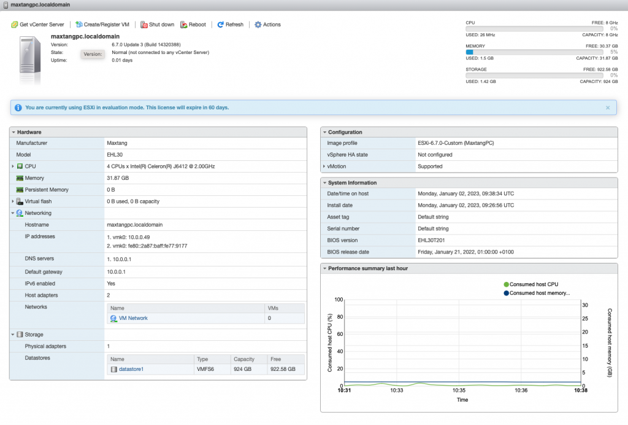628x425 pixels.
Task: Click the red Shut down icon
Action: [x=144, y=25]
